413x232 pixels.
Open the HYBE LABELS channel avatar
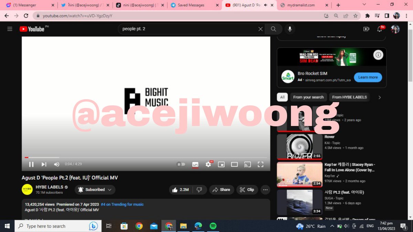tap(27, 190)
